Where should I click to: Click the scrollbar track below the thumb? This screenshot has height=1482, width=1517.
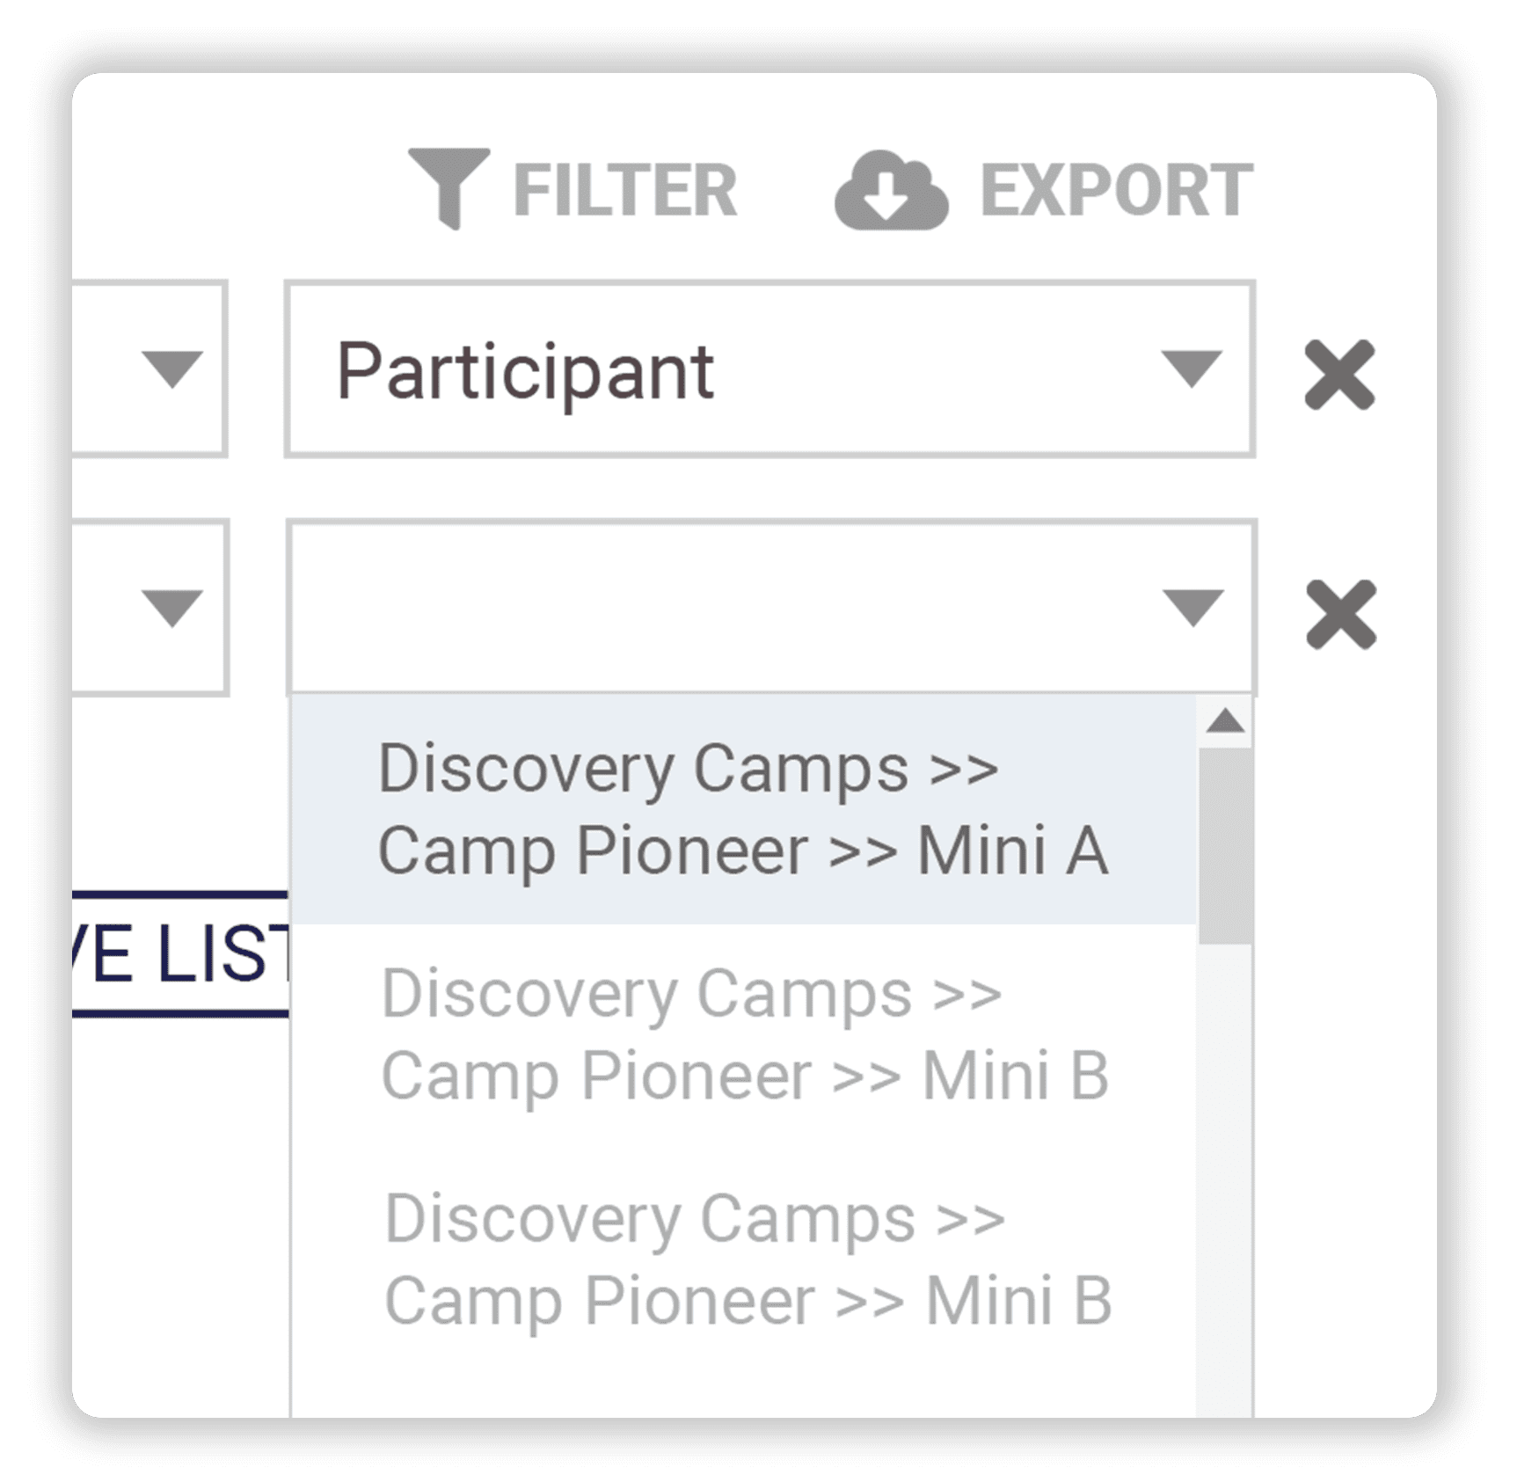1225,1143
